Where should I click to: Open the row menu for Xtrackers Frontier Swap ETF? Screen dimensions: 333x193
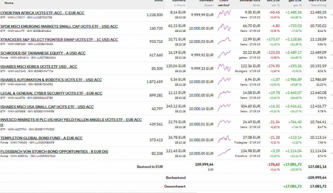(x=331, y=41)
